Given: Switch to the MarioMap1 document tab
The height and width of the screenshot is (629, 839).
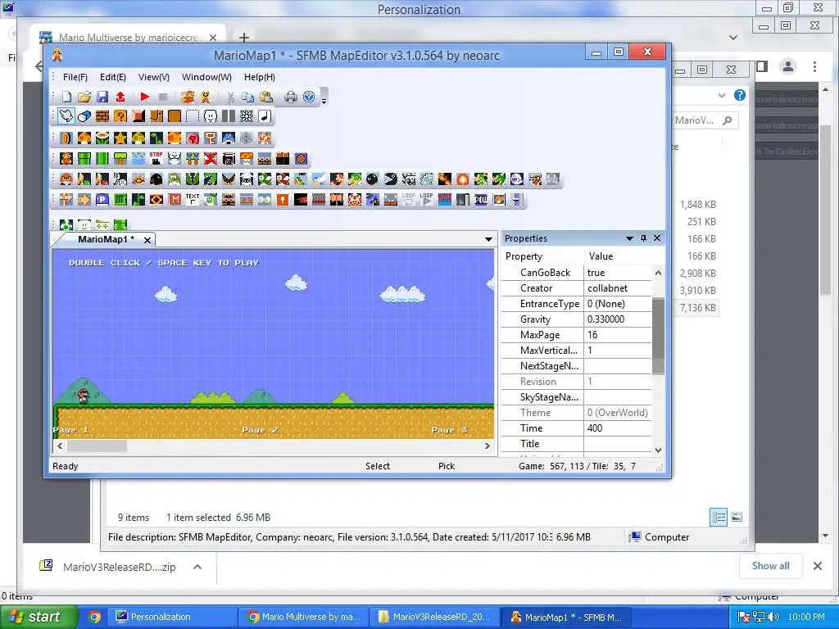Looking at the screenshot, I should point(106,239).
